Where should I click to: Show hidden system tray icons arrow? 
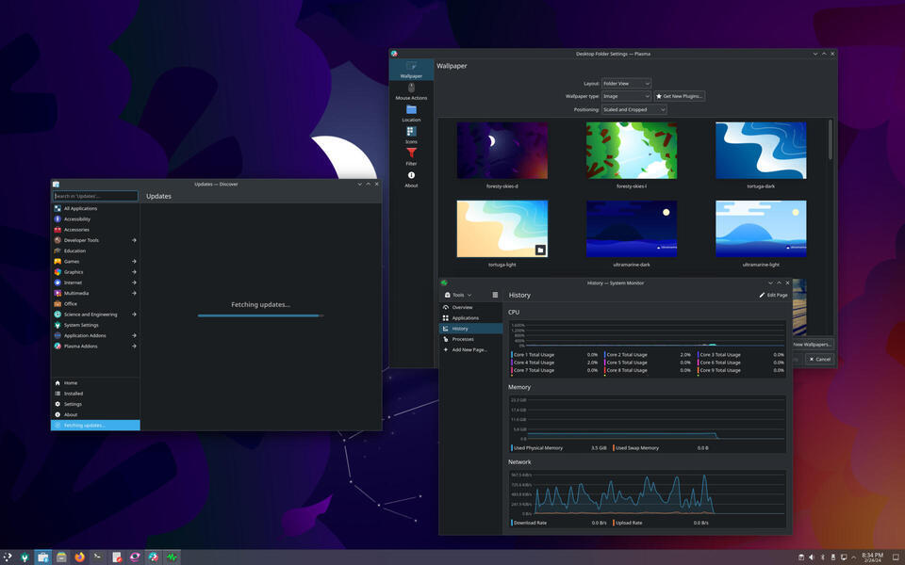click(854, 557)
